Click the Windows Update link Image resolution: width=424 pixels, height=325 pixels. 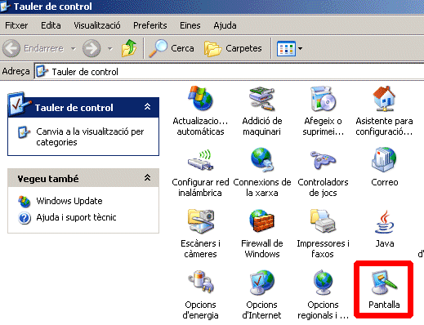[x=69, y=201]
